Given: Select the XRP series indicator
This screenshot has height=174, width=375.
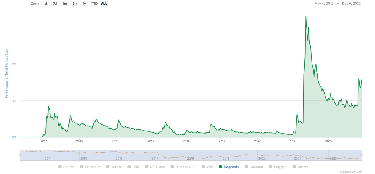Looking at the screenshot, I should click(x=203, y=167).
